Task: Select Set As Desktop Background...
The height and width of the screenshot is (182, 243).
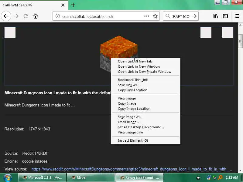Action: pos(145,127)
